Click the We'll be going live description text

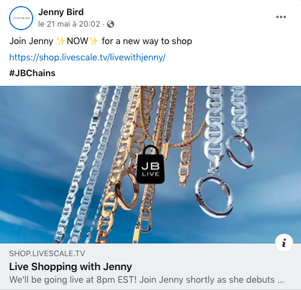coord(147,280)
